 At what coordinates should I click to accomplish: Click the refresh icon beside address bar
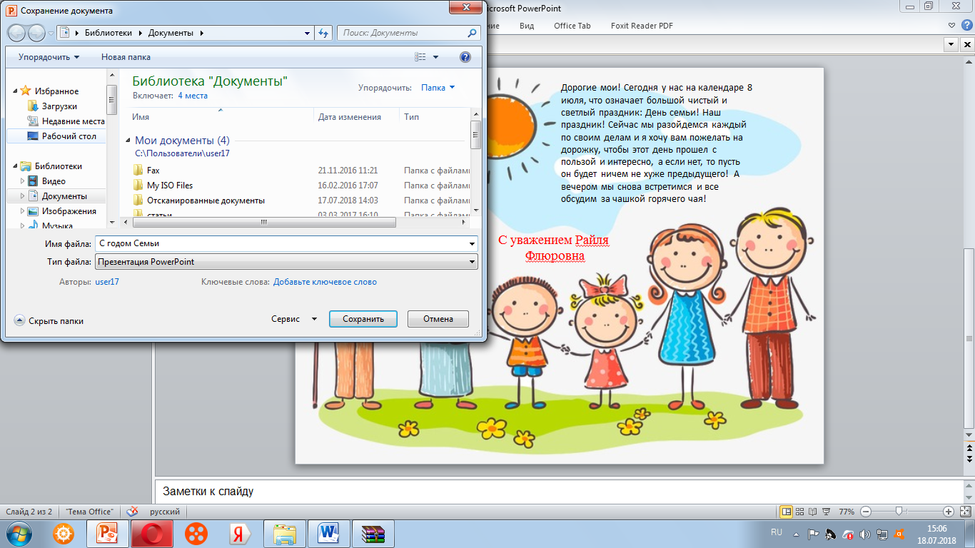click(x=324, y=33)
